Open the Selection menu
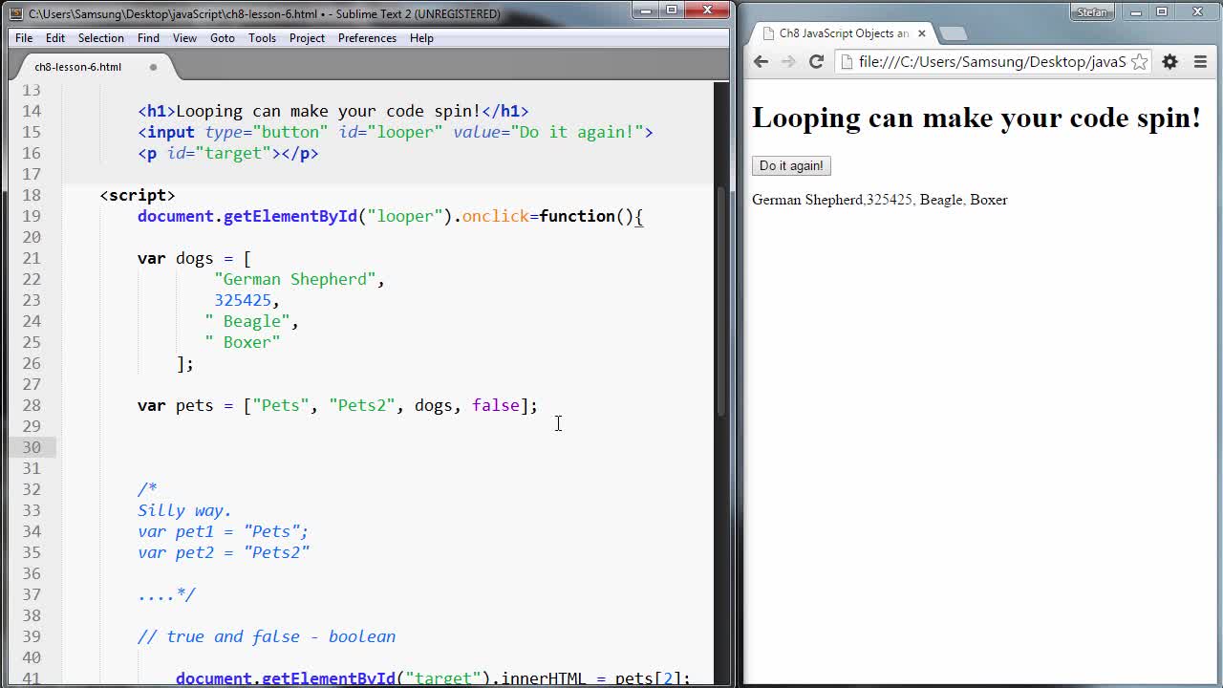 click(100, 38)
